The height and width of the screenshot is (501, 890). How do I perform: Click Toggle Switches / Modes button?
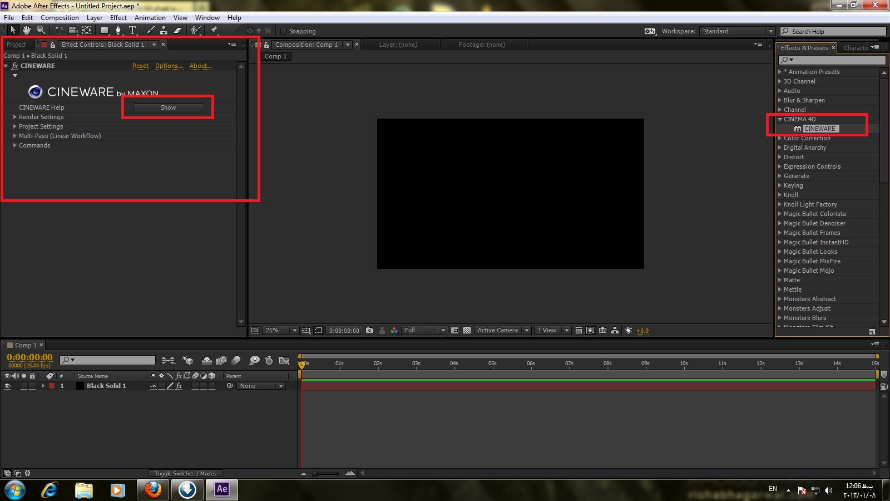(x=185, y=474)
